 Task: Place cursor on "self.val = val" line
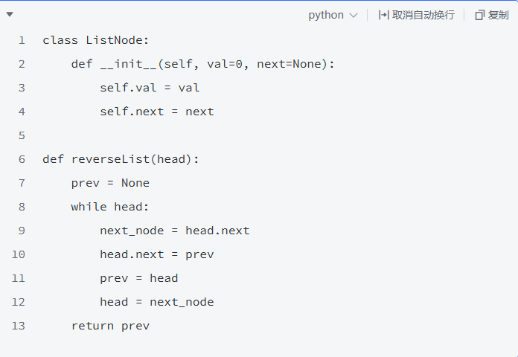click(150, 88)
